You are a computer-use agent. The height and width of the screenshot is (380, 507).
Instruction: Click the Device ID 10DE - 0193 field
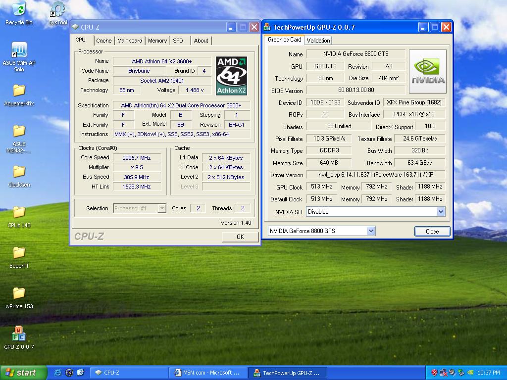point(325,102)
